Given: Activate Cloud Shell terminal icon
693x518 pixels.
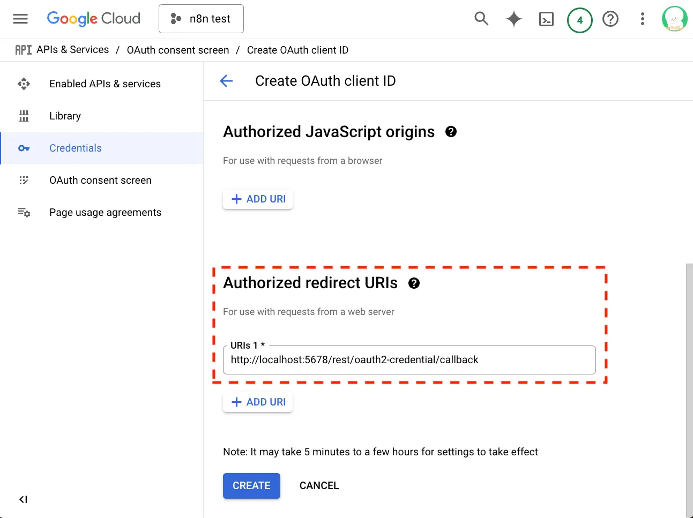Looking at the screenshot, I should tap(546, 19).
